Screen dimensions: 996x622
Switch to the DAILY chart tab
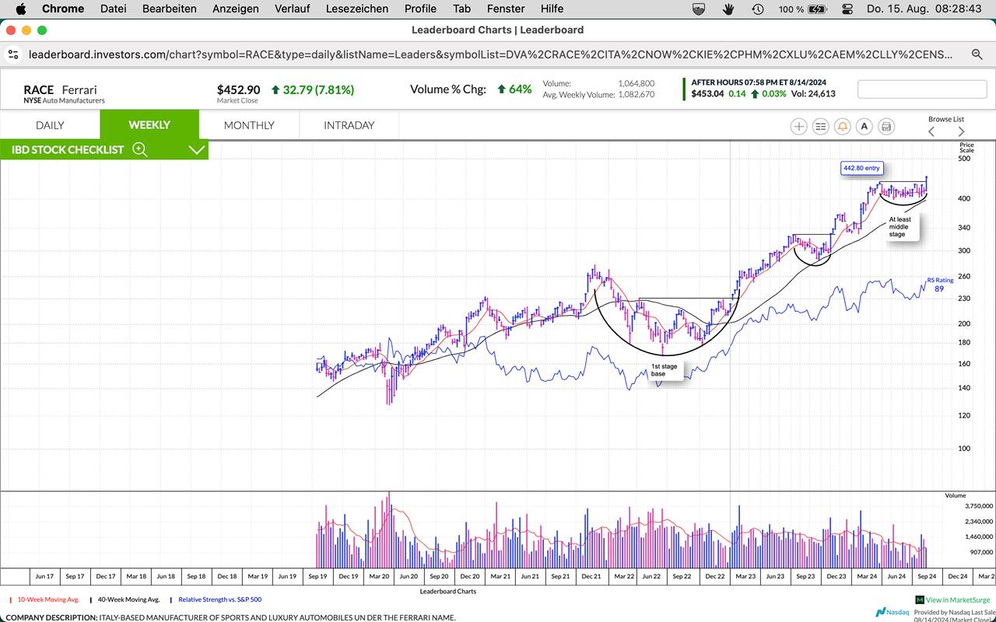pos(50,125)
